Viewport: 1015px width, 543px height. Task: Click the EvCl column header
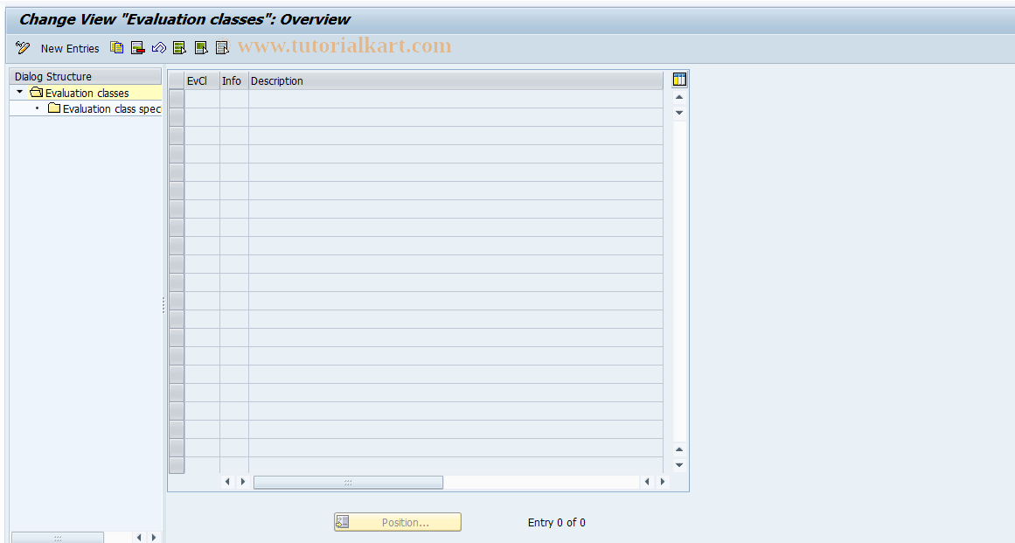202,81
